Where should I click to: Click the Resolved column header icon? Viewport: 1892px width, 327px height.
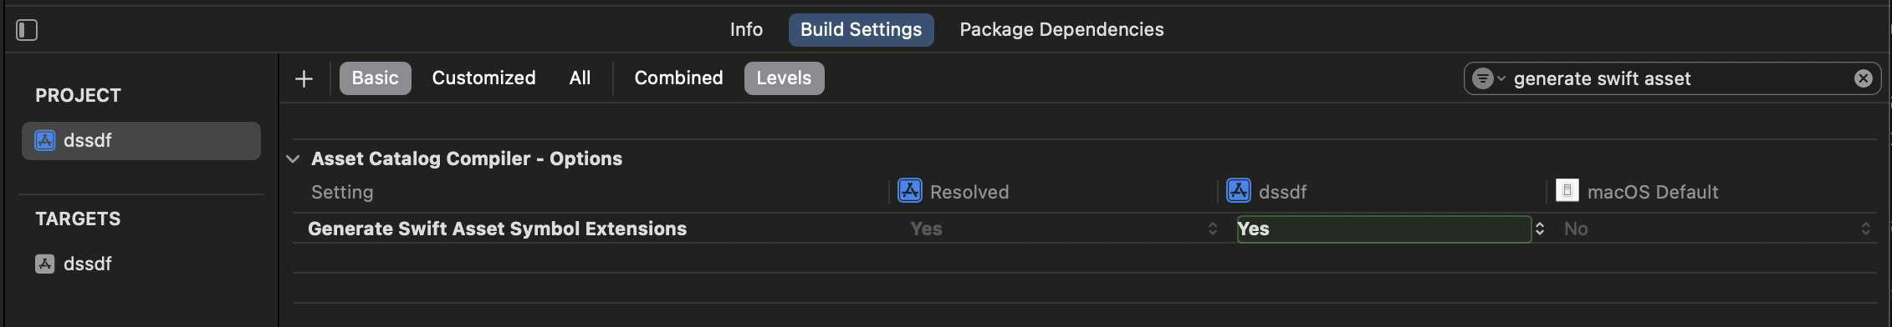(x=910, y=191)
